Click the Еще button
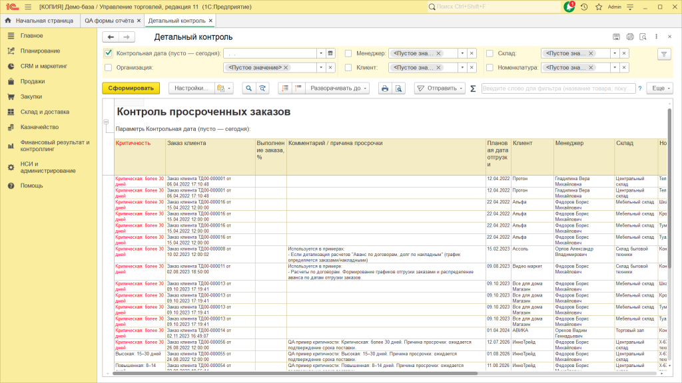This screenshot has width=682, height=383. (x=660, y=88)
